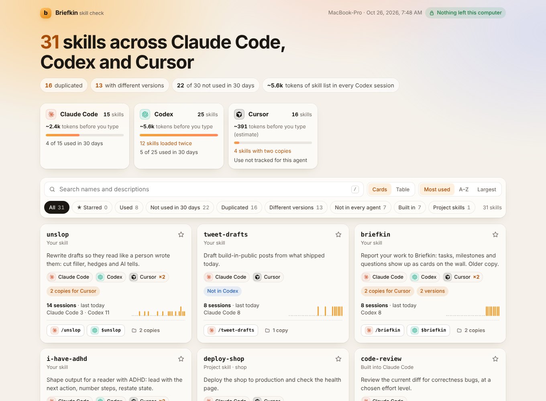
Task: Filter Different versions 13
Action: [296, 207]
